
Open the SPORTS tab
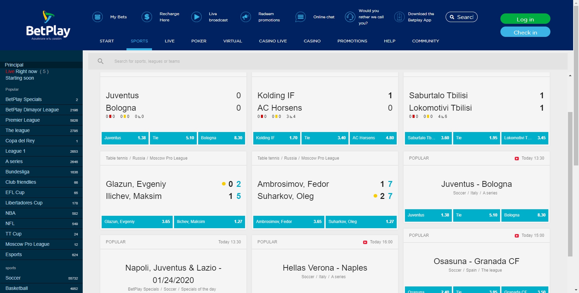click(x=139, y=41)
